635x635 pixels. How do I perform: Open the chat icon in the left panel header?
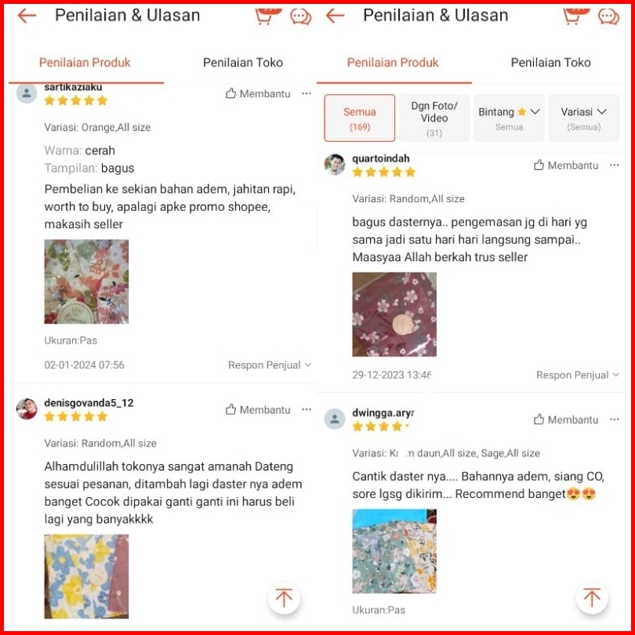point(300,16)
